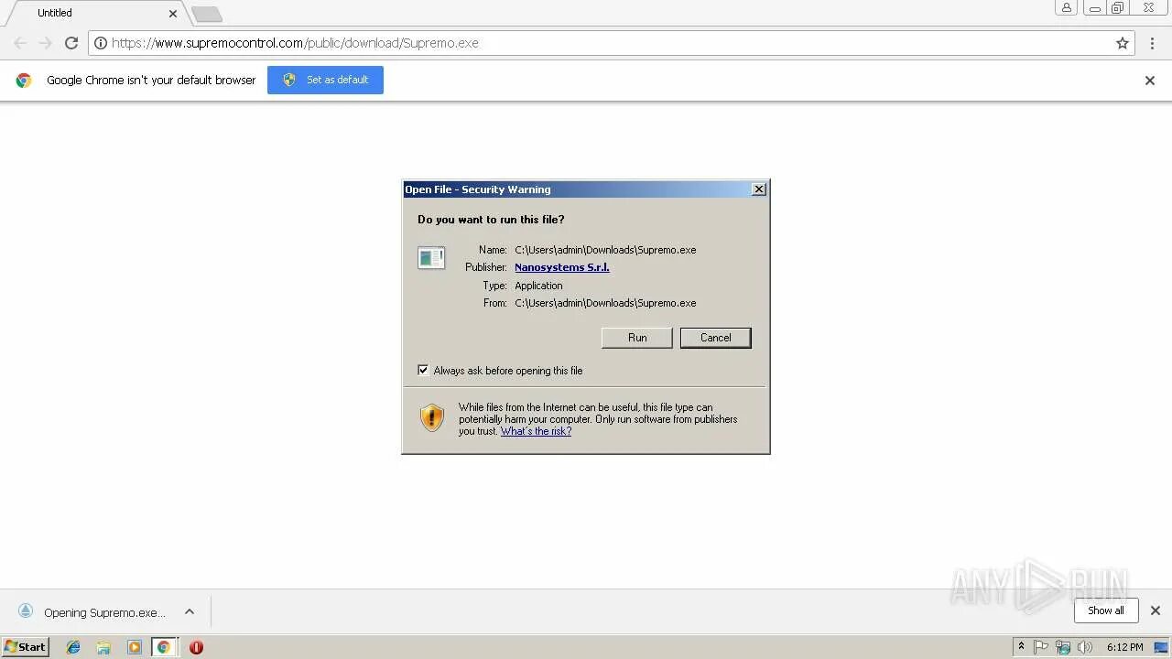Screen dimensions: 1172x659
Task: Click the application file icon in dialog
Action: [431, 258]
